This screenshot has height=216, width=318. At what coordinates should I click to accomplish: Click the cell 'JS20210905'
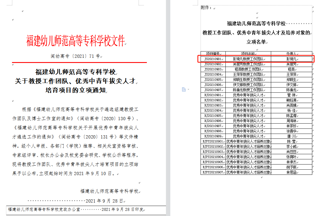(x=213, y=80)
